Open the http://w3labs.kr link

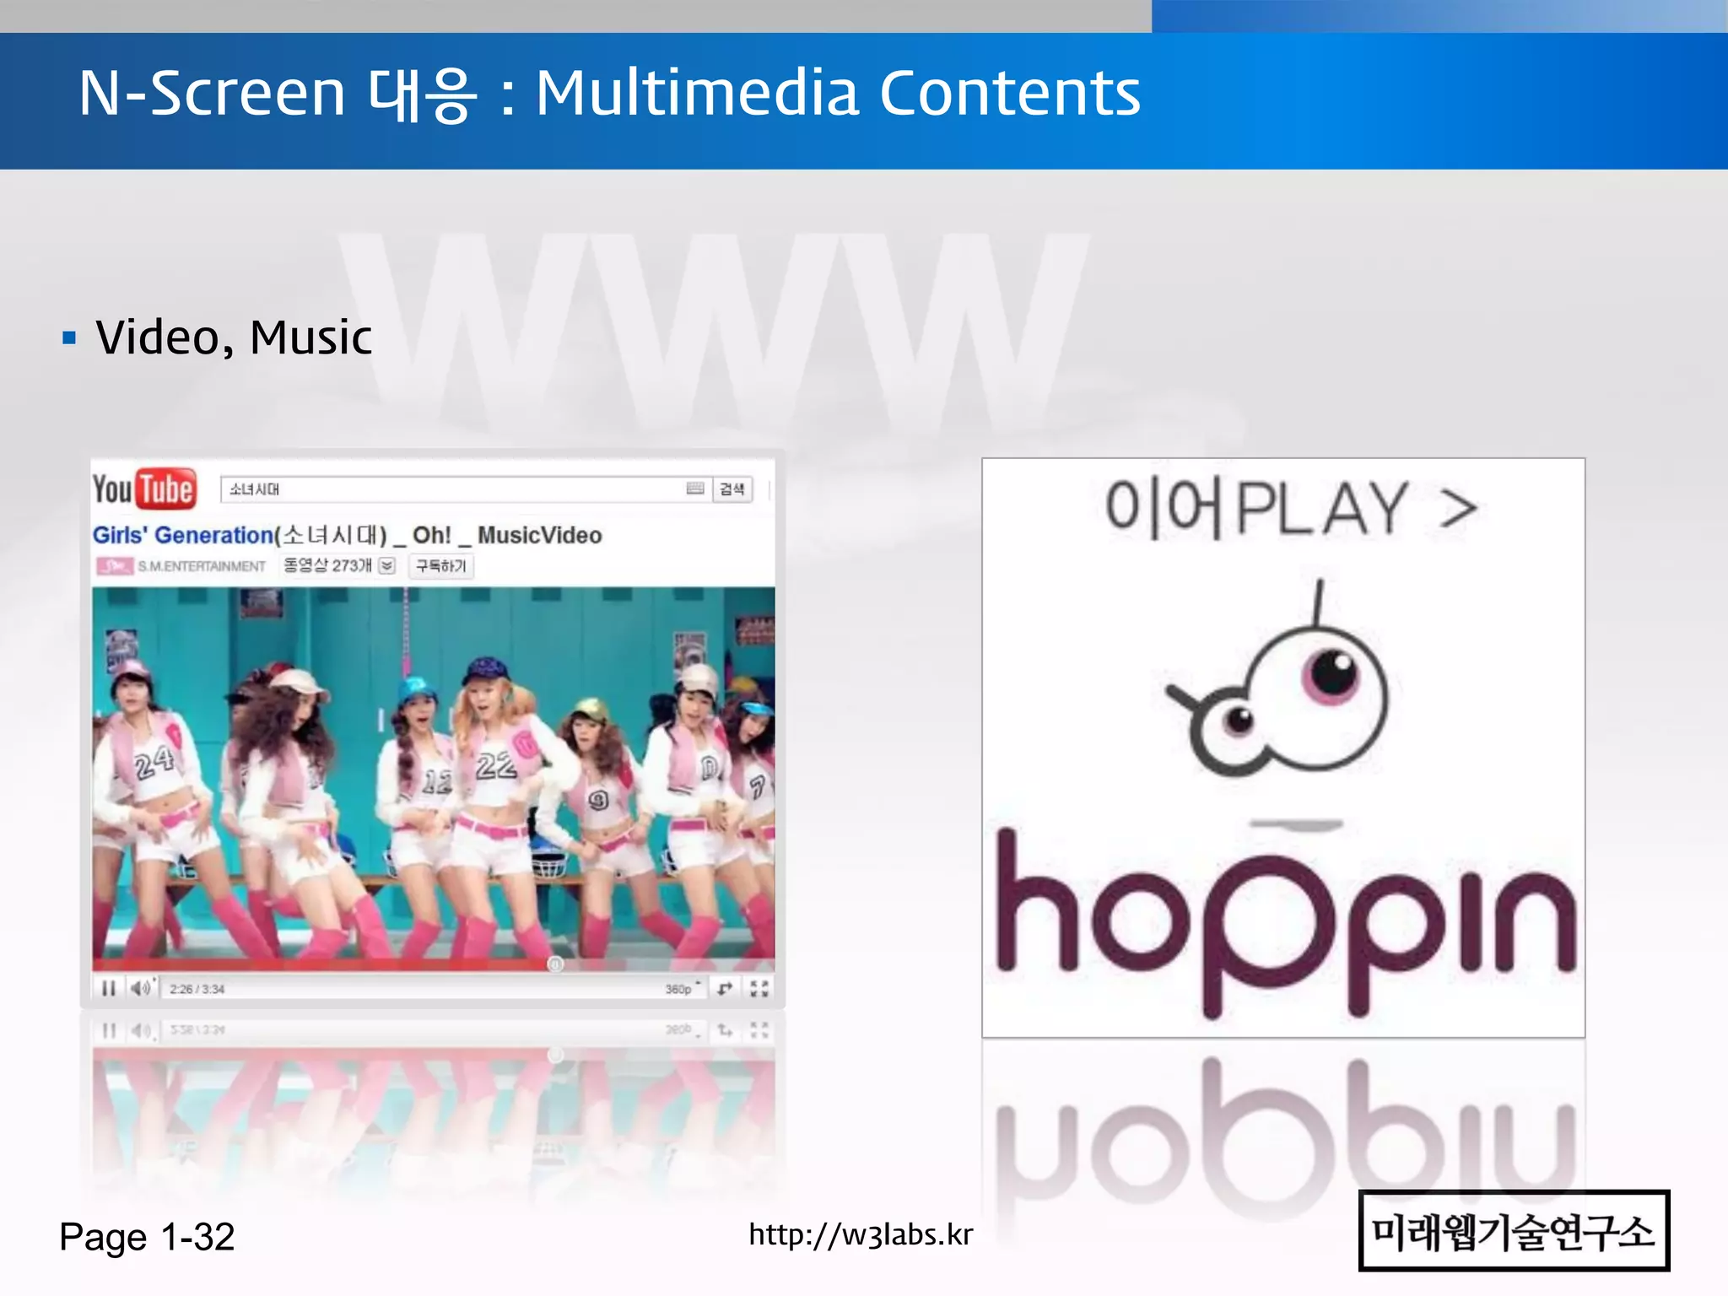[861, 1235]
